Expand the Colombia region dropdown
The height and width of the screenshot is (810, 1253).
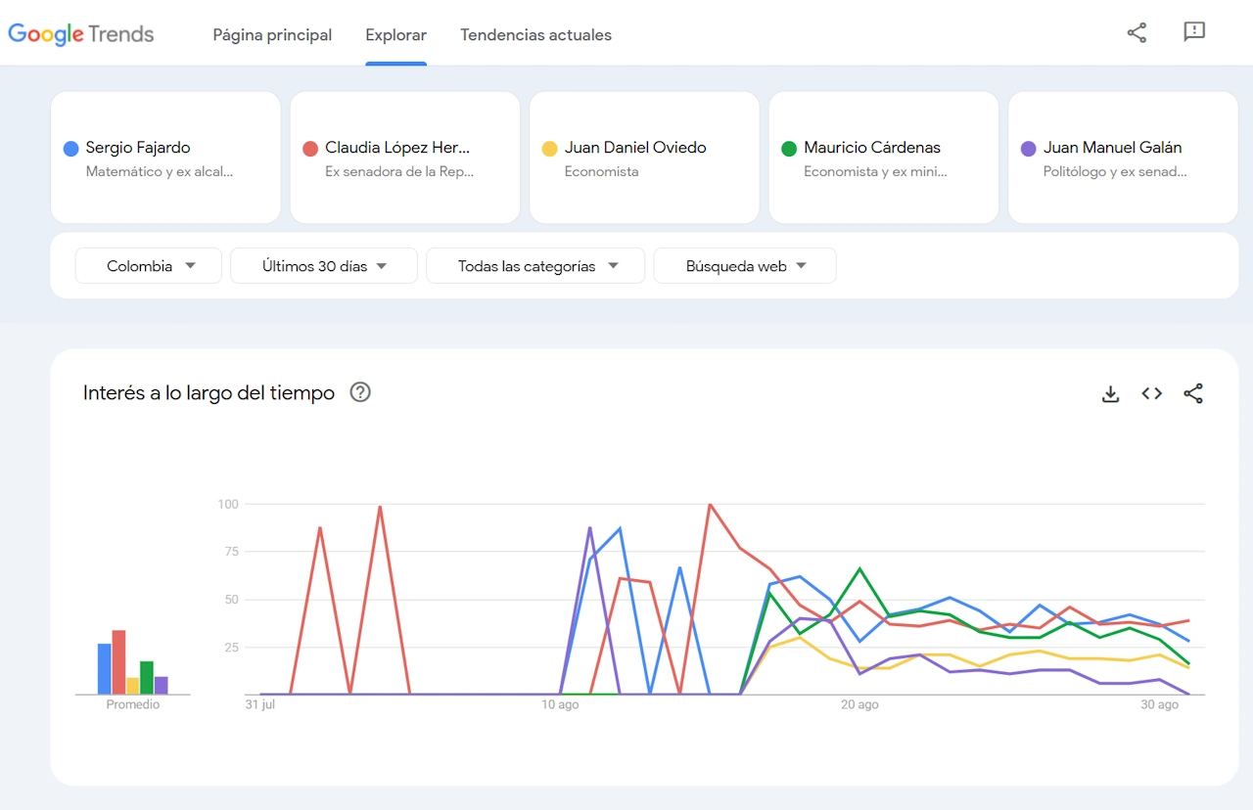(149, 266)
